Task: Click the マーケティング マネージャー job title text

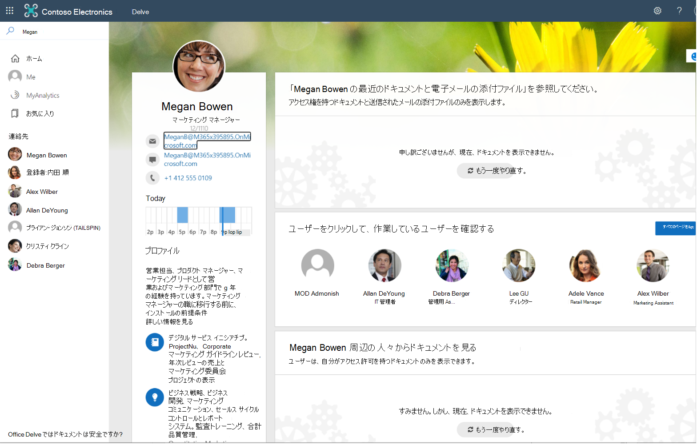Action: (206, 120)
